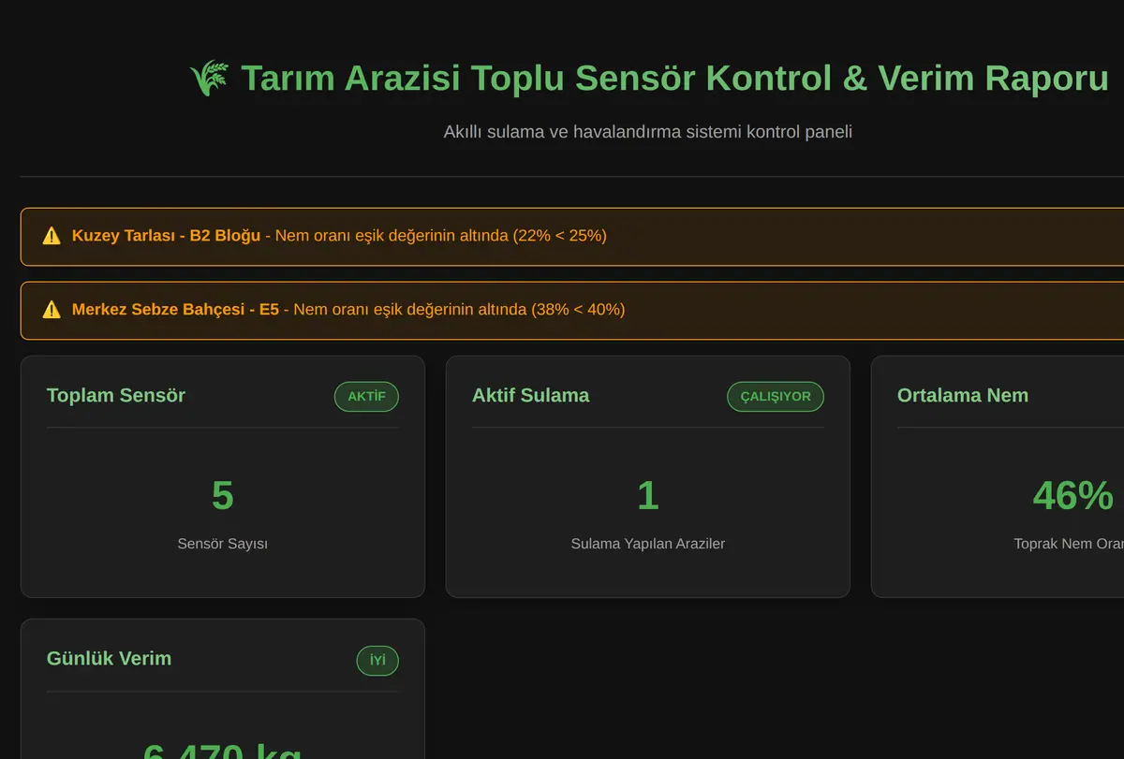Click the warning icon in Kuzey Tarlası alert
The image size is (1124, 759).
coord(52,236)
